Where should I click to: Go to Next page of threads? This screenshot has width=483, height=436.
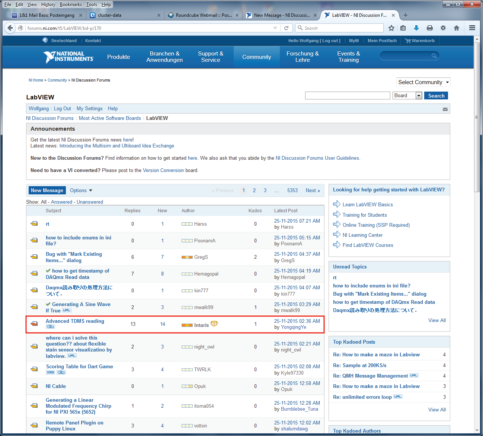click(x=313, y=190)
